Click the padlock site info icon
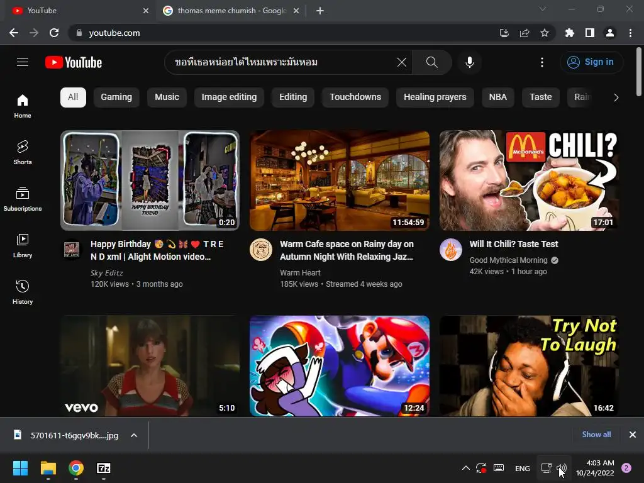 (x=79, y=33)
